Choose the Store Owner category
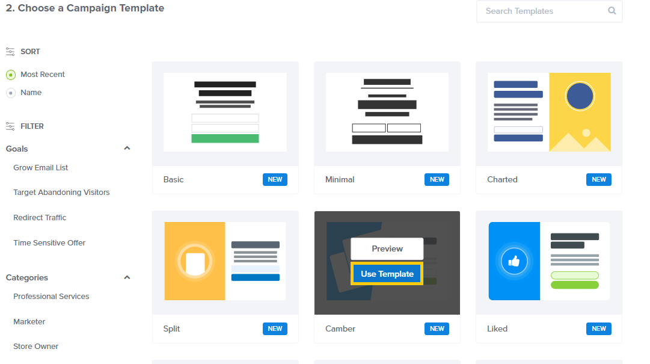 [x=36, y=346]
